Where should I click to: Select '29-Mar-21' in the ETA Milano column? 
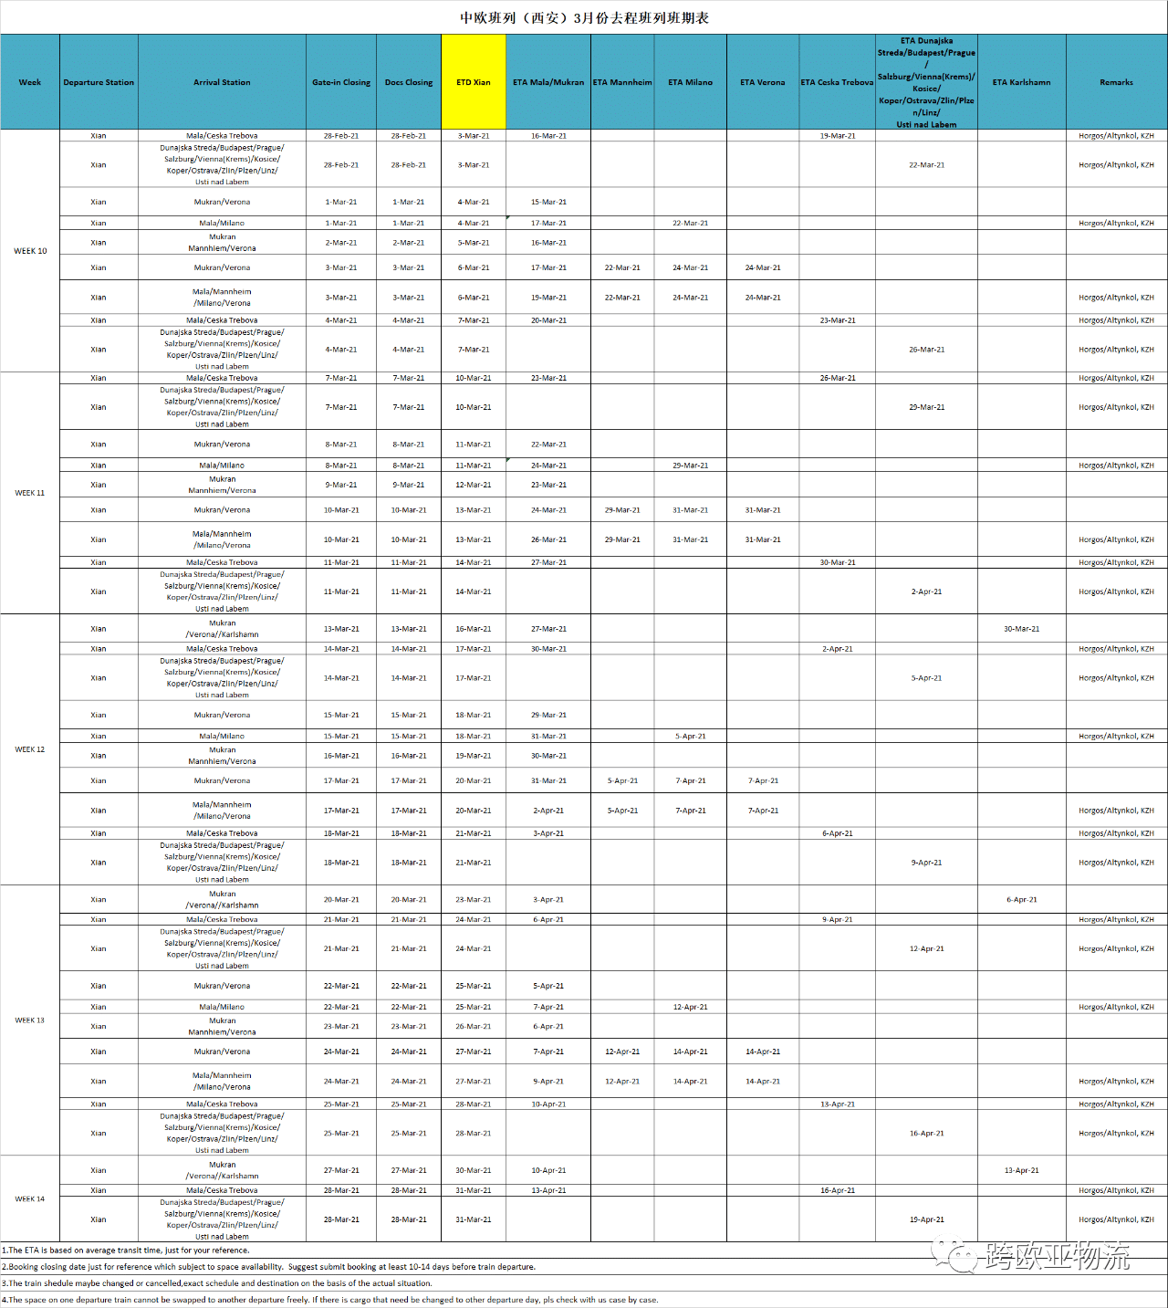690,466
